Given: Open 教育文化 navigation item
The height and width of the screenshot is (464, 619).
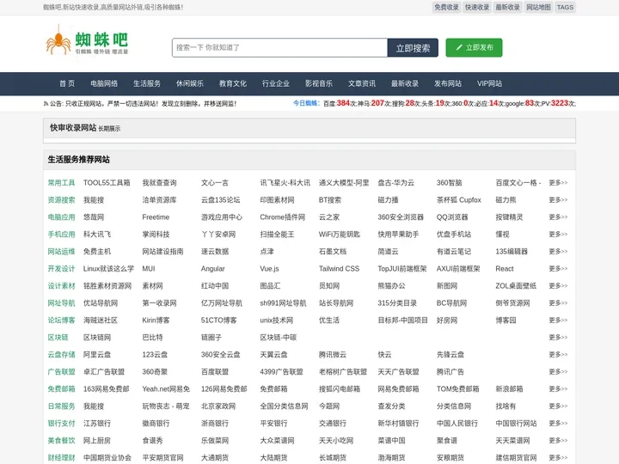Looking at the screenshot, I should pyautogui.click(x=233, y=83).
